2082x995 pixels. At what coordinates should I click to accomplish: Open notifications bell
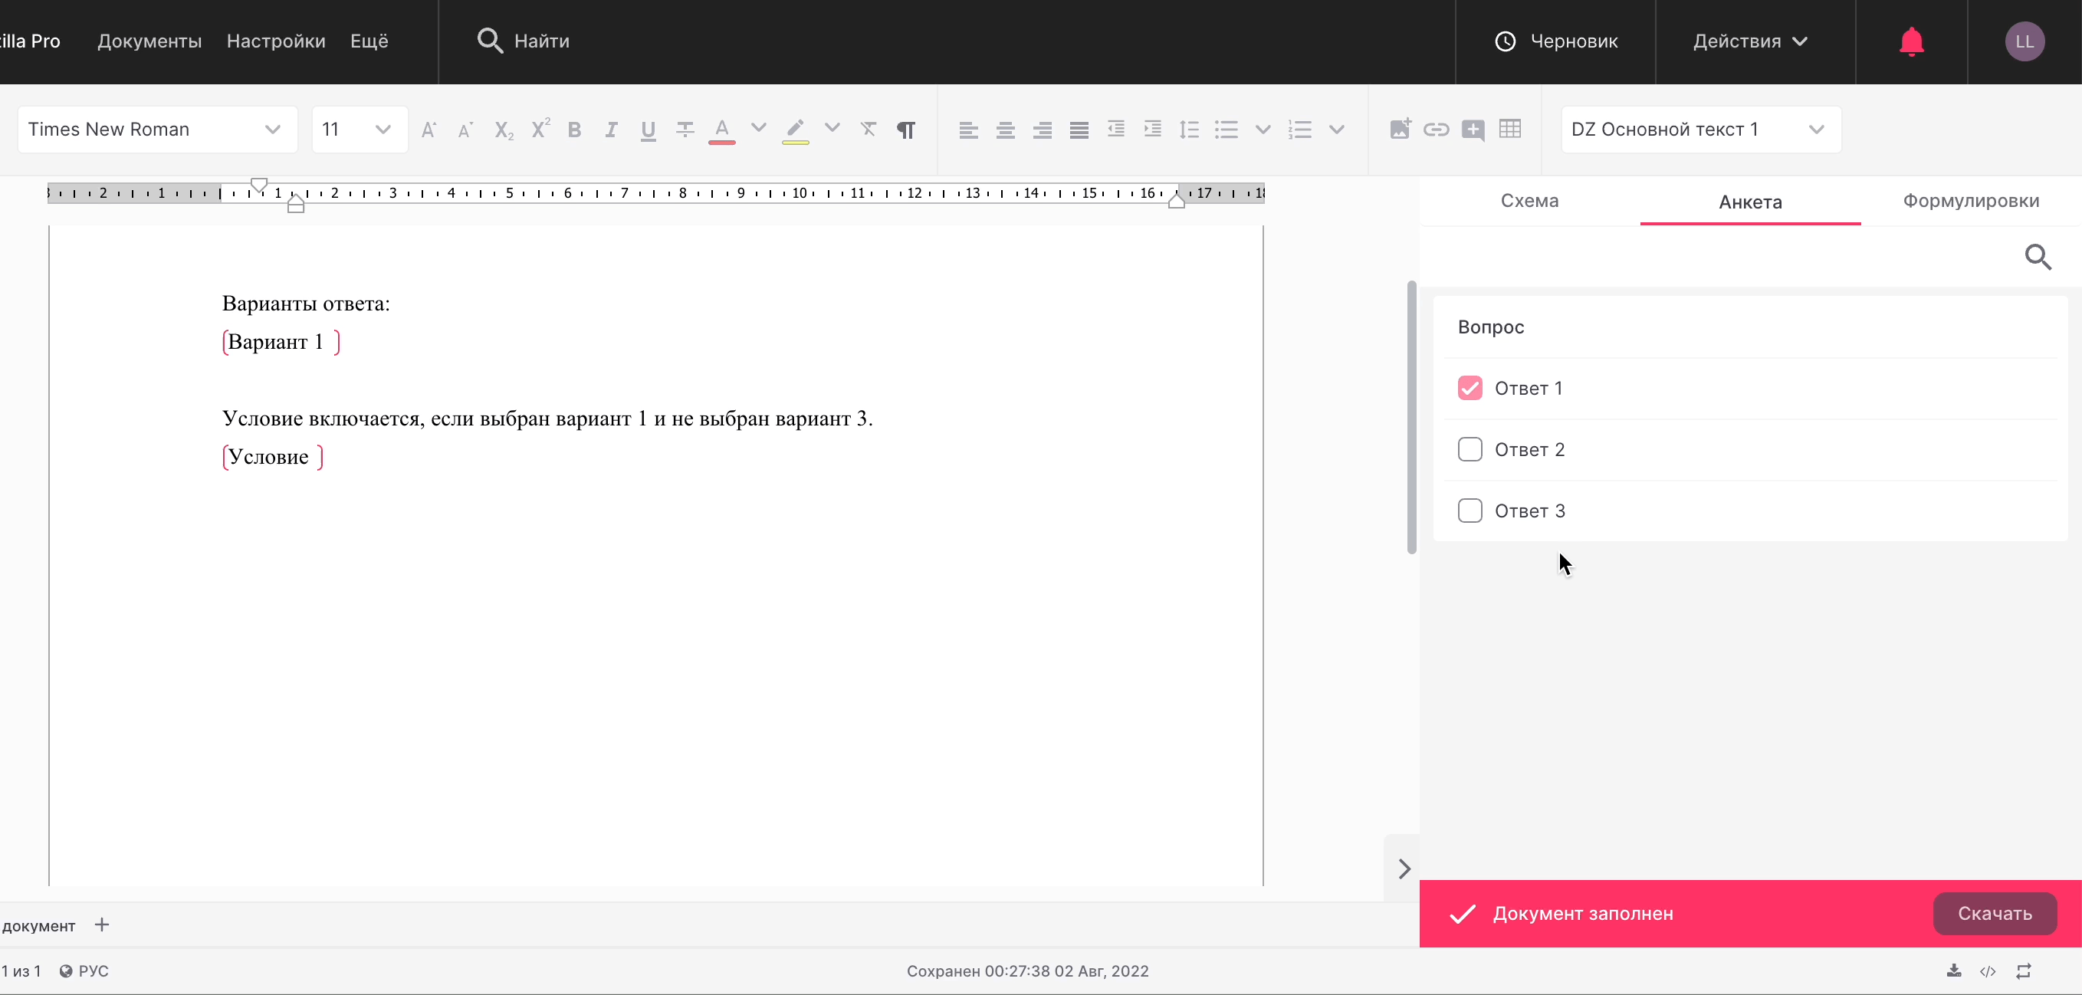pyautogui.click(x=1912, y=41)
